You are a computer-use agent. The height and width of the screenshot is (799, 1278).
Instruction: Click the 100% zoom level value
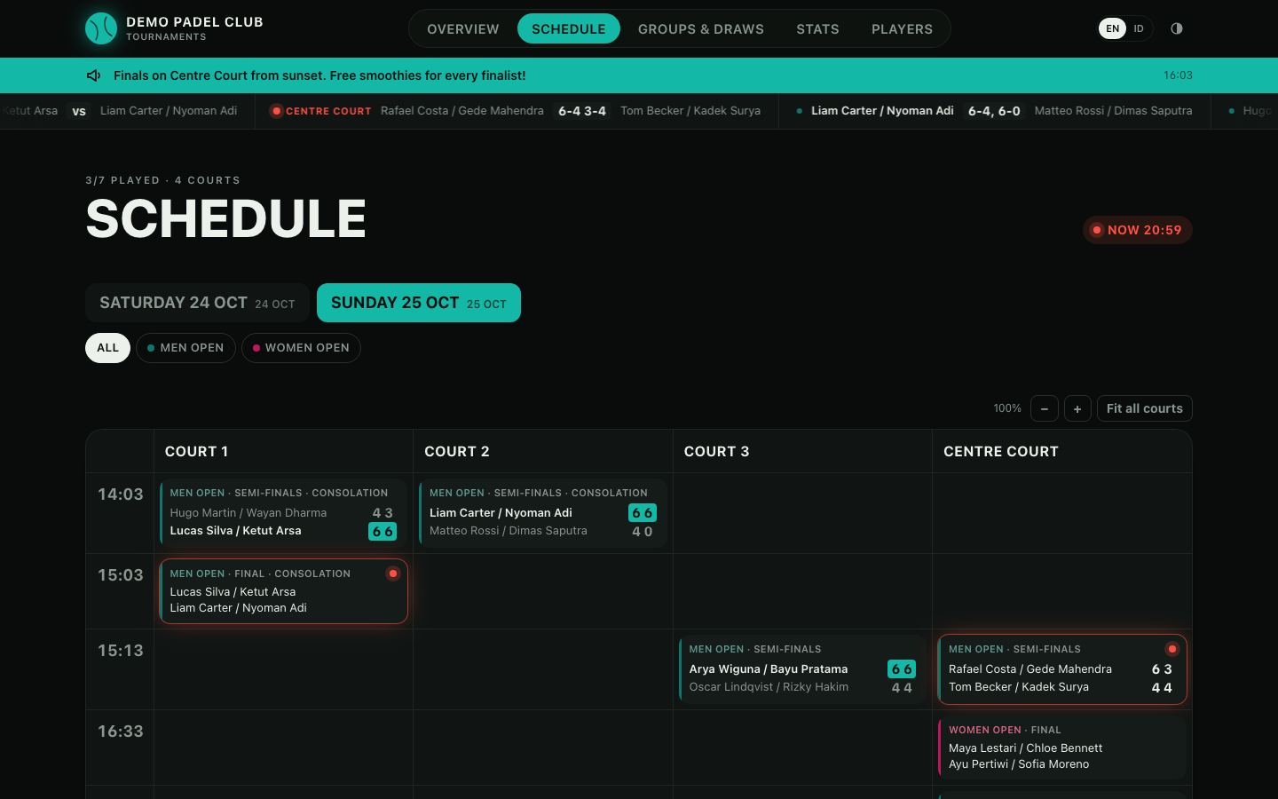1007,408
